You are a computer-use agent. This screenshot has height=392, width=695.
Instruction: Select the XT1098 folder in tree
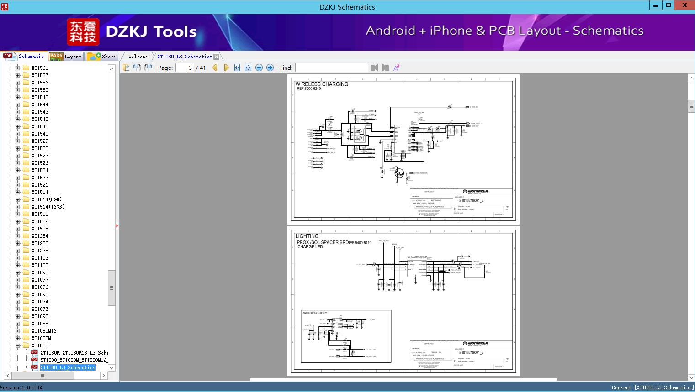[40, 272]
